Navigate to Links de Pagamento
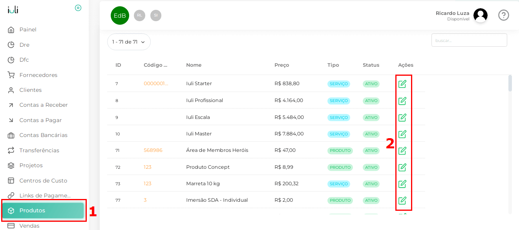The image size is (519, 230). tap(44, 195)
